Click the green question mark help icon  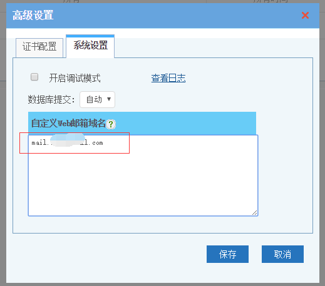pyautogui.click(x=111, y=124)
